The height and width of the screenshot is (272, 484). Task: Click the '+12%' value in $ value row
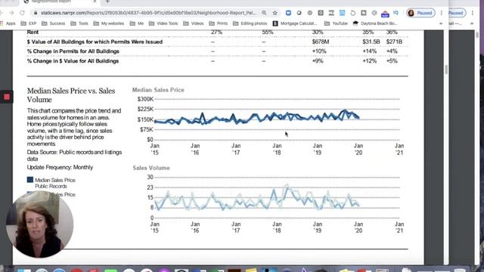click(370, 61)
